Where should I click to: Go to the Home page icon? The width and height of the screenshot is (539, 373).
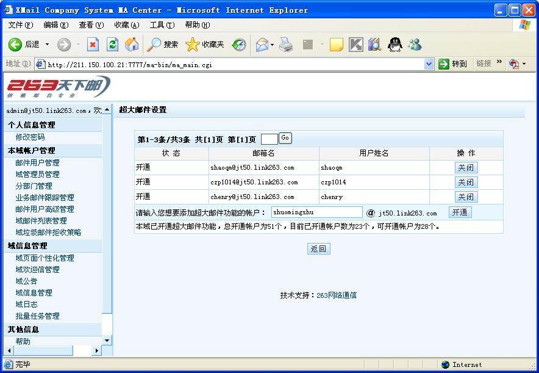131,45
